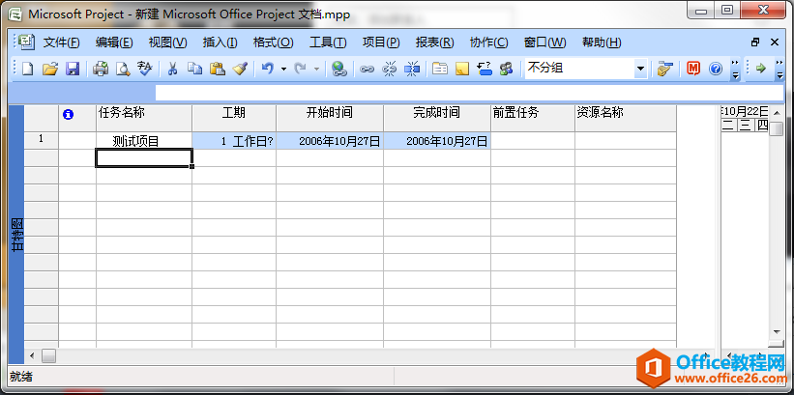This screenshot has height=395, width=794.
Task: Expand the second toolbar options chevron
Action: (x=779, y=70)
